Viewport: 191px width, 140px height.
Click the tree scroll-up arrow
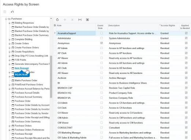(x=51, y=19)
